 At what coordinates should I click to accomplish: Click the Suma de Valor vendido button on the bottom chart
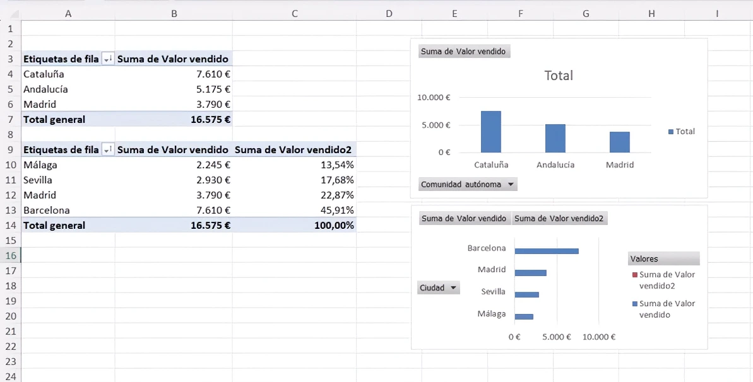[465, 218]
